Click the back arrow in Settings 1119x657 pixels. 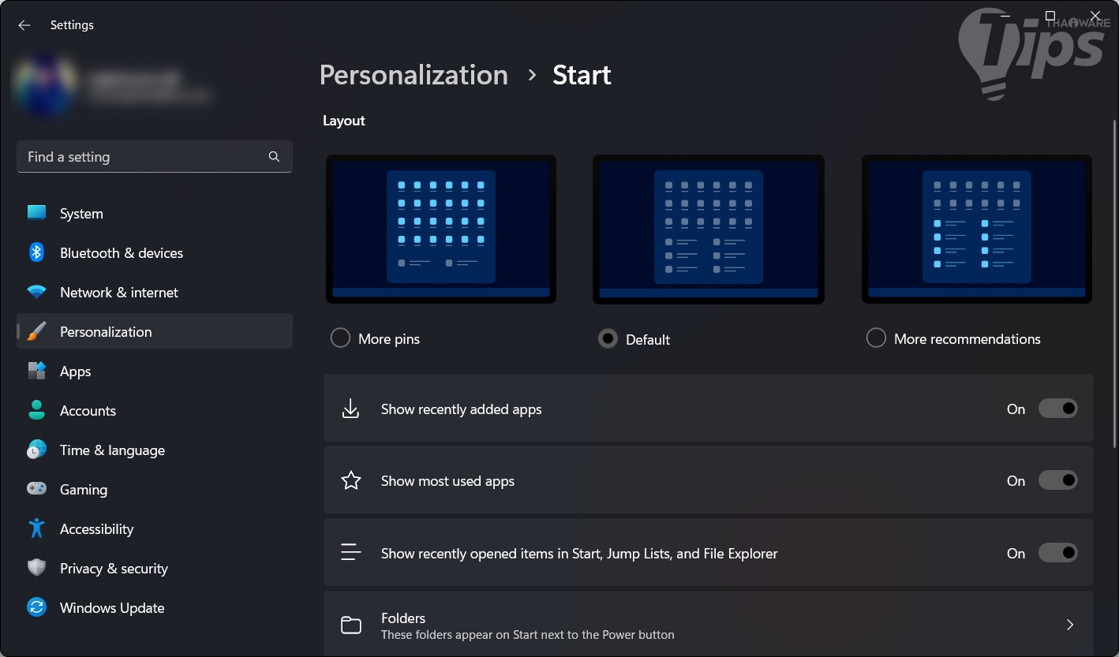coord(24,25)
